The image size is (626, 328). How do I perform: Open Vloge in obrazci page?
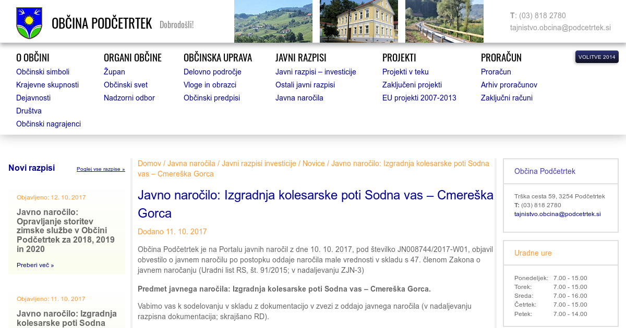pos(210,85)
